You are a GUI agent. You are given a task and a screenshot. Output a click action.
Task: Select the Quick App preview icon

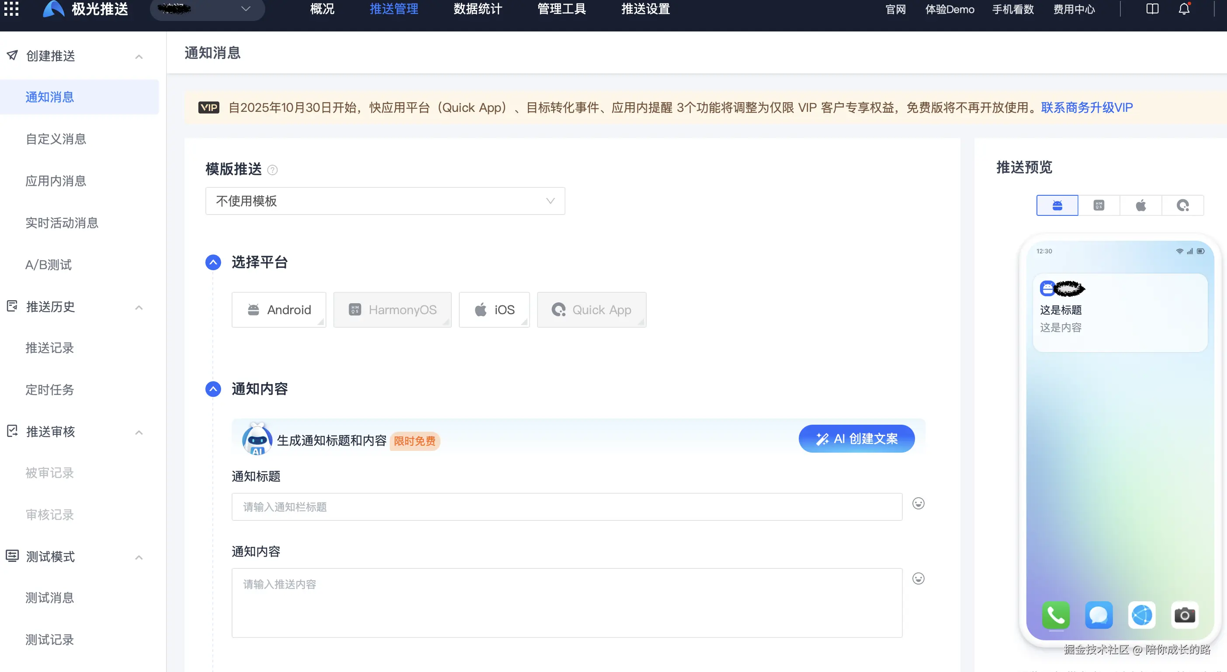pyautogui.click(x=1183, y=205)
